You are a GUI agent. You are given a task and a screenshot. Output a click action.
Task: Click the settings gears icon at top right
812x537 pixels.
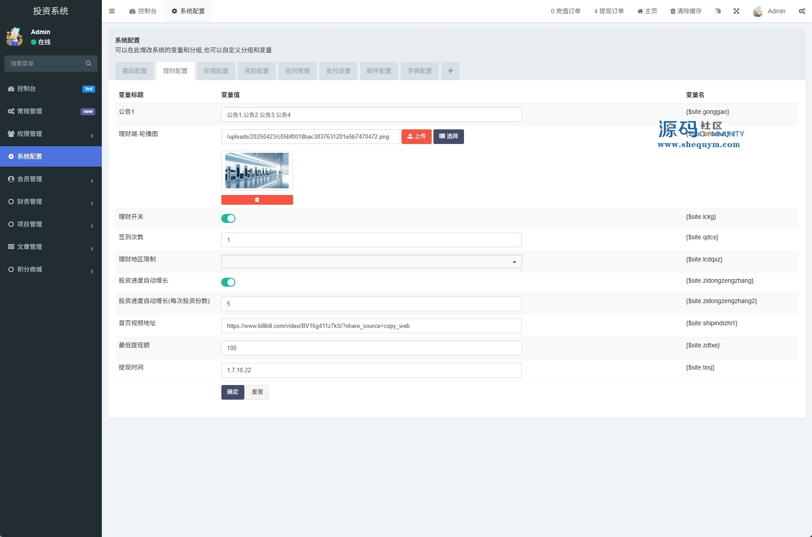[x=802, y=11]
